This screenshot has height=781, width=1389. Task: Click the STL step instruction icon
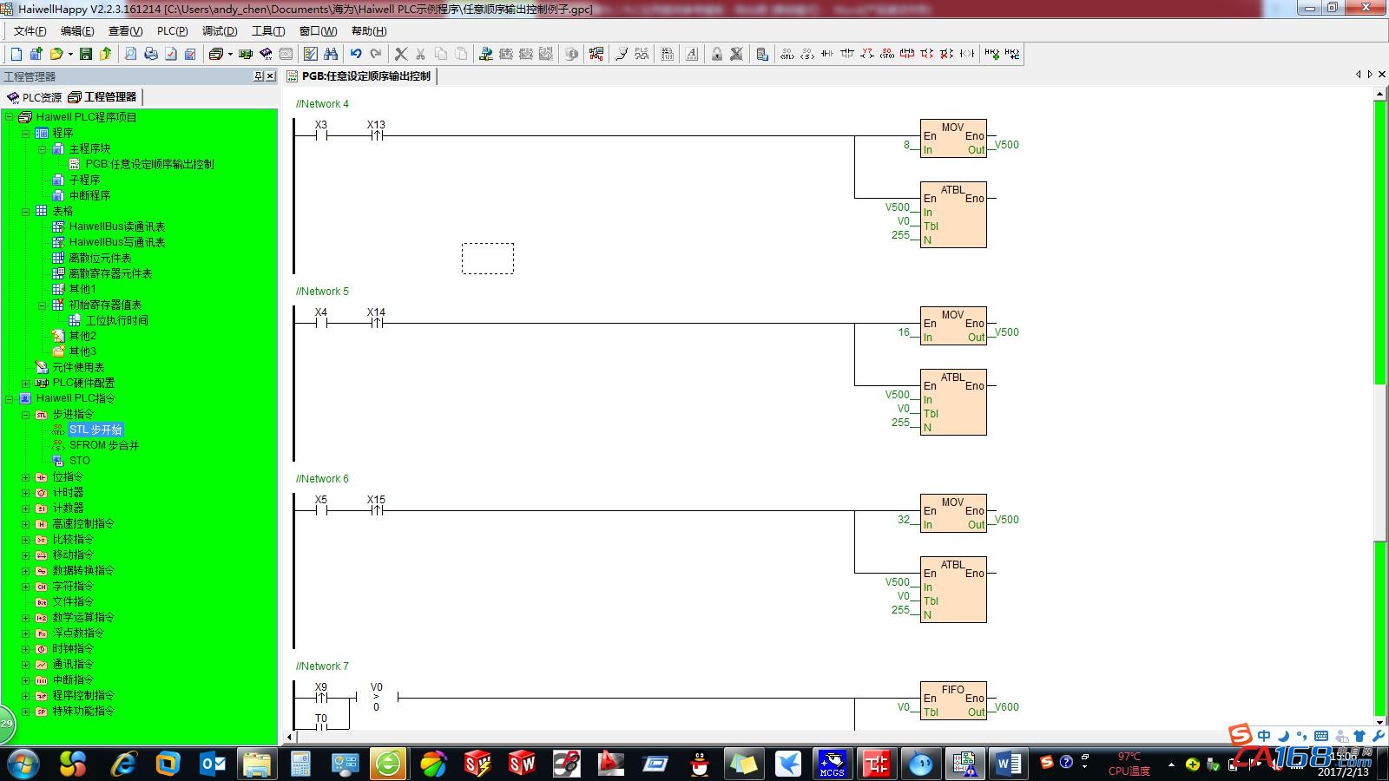coord(787,54)
